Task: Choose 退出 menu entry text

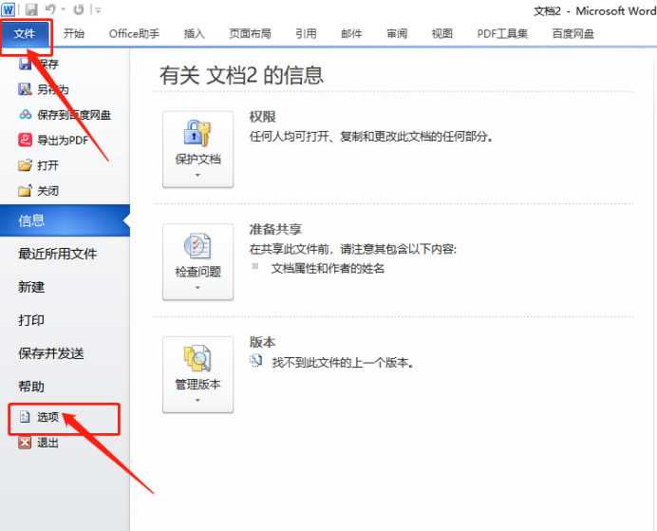Action: (x=47, y=443)
